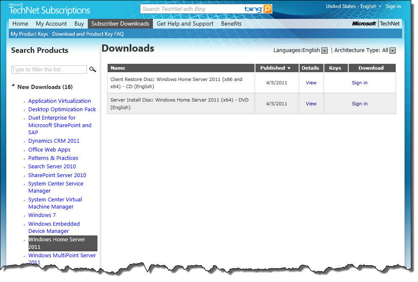
Task: Select Windows 7 in the product list
Action: pyautogui.click(x=42, y=215)
